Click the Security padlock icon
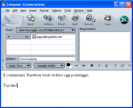 pyautogui.click(x=90, y=18)
